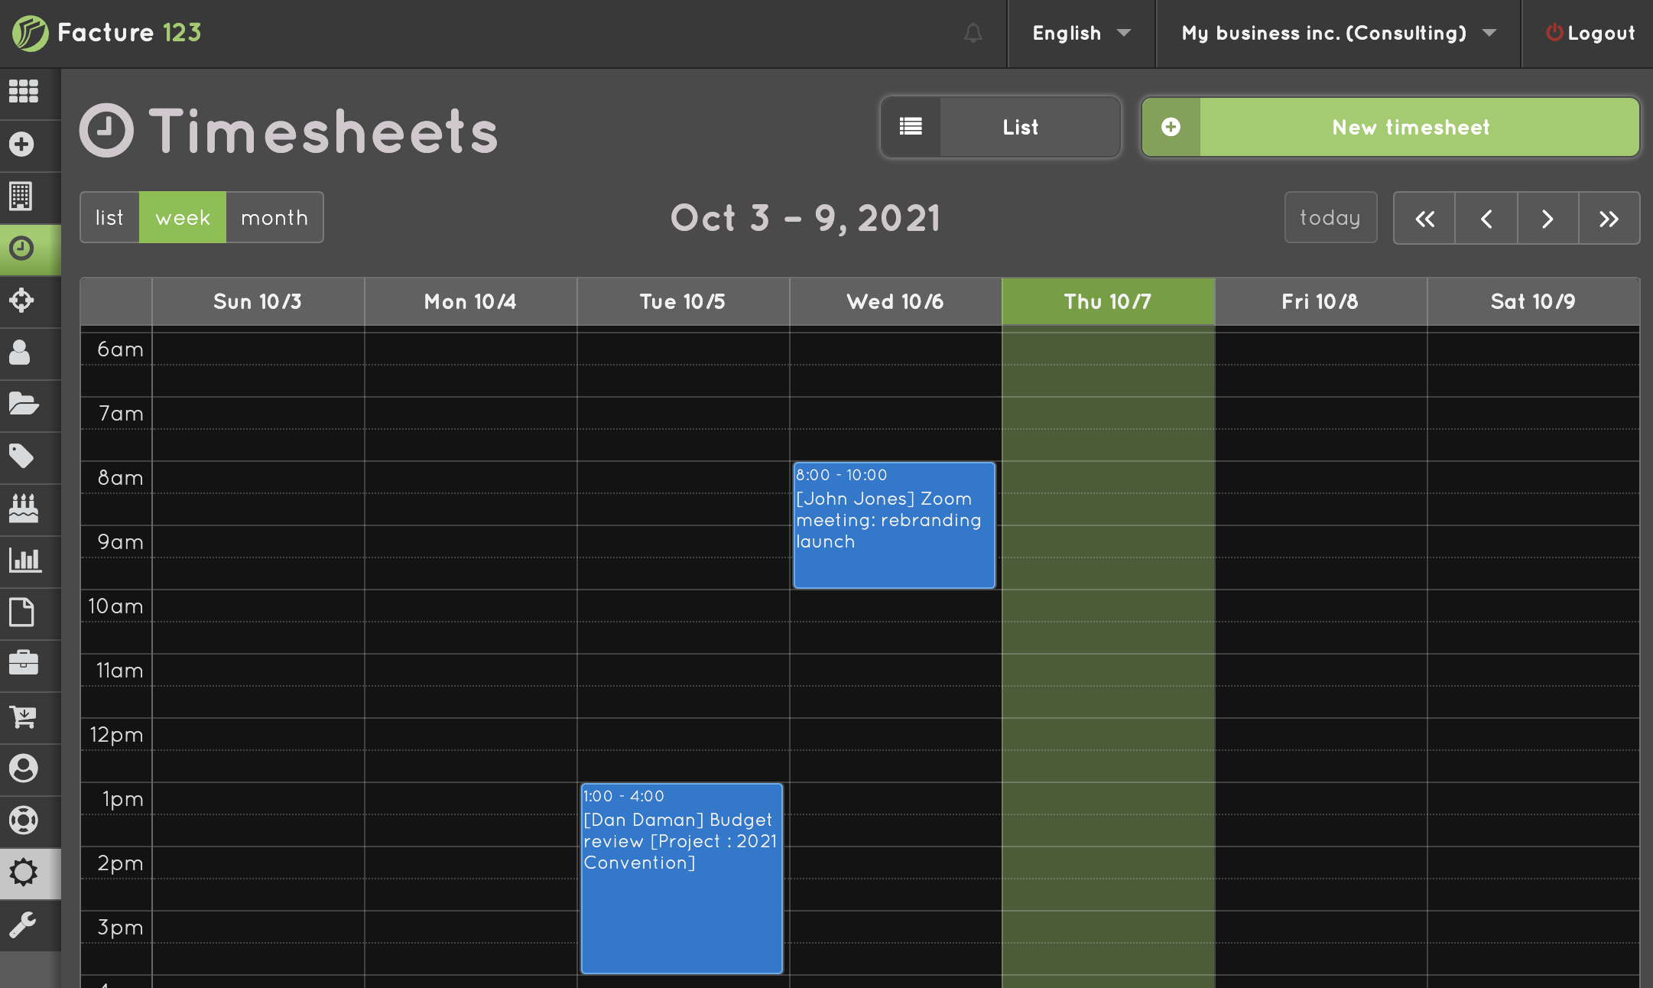Click the today button
Screen dimensions: 1653x988
point(1330,217)
